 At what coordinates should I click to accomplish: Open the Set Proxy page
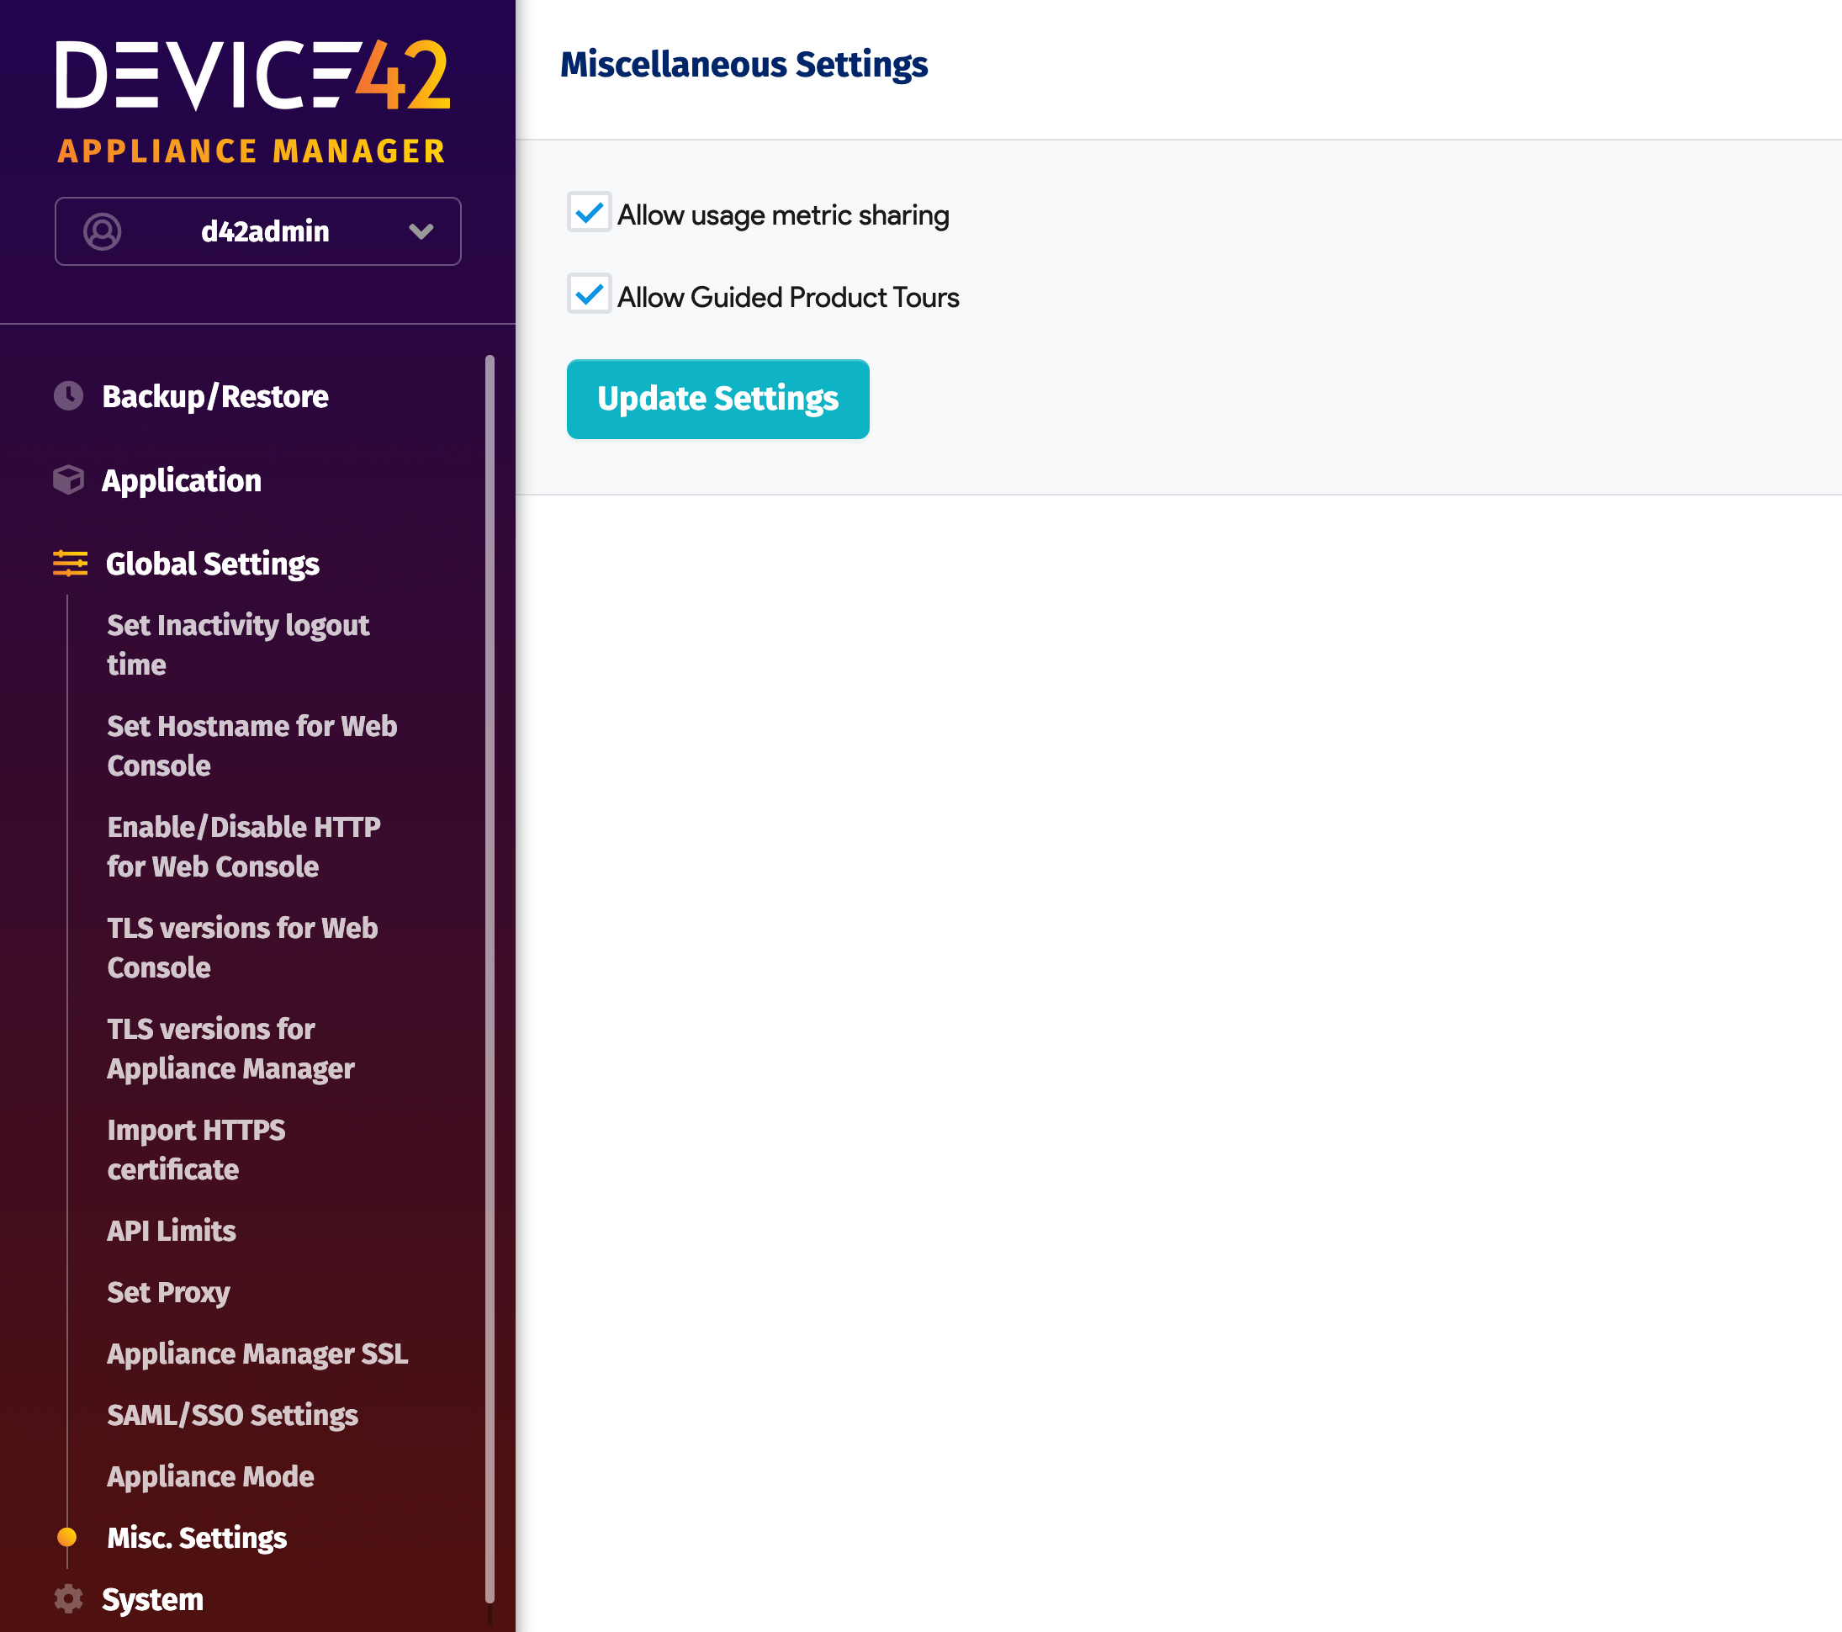click(167, 1291)
